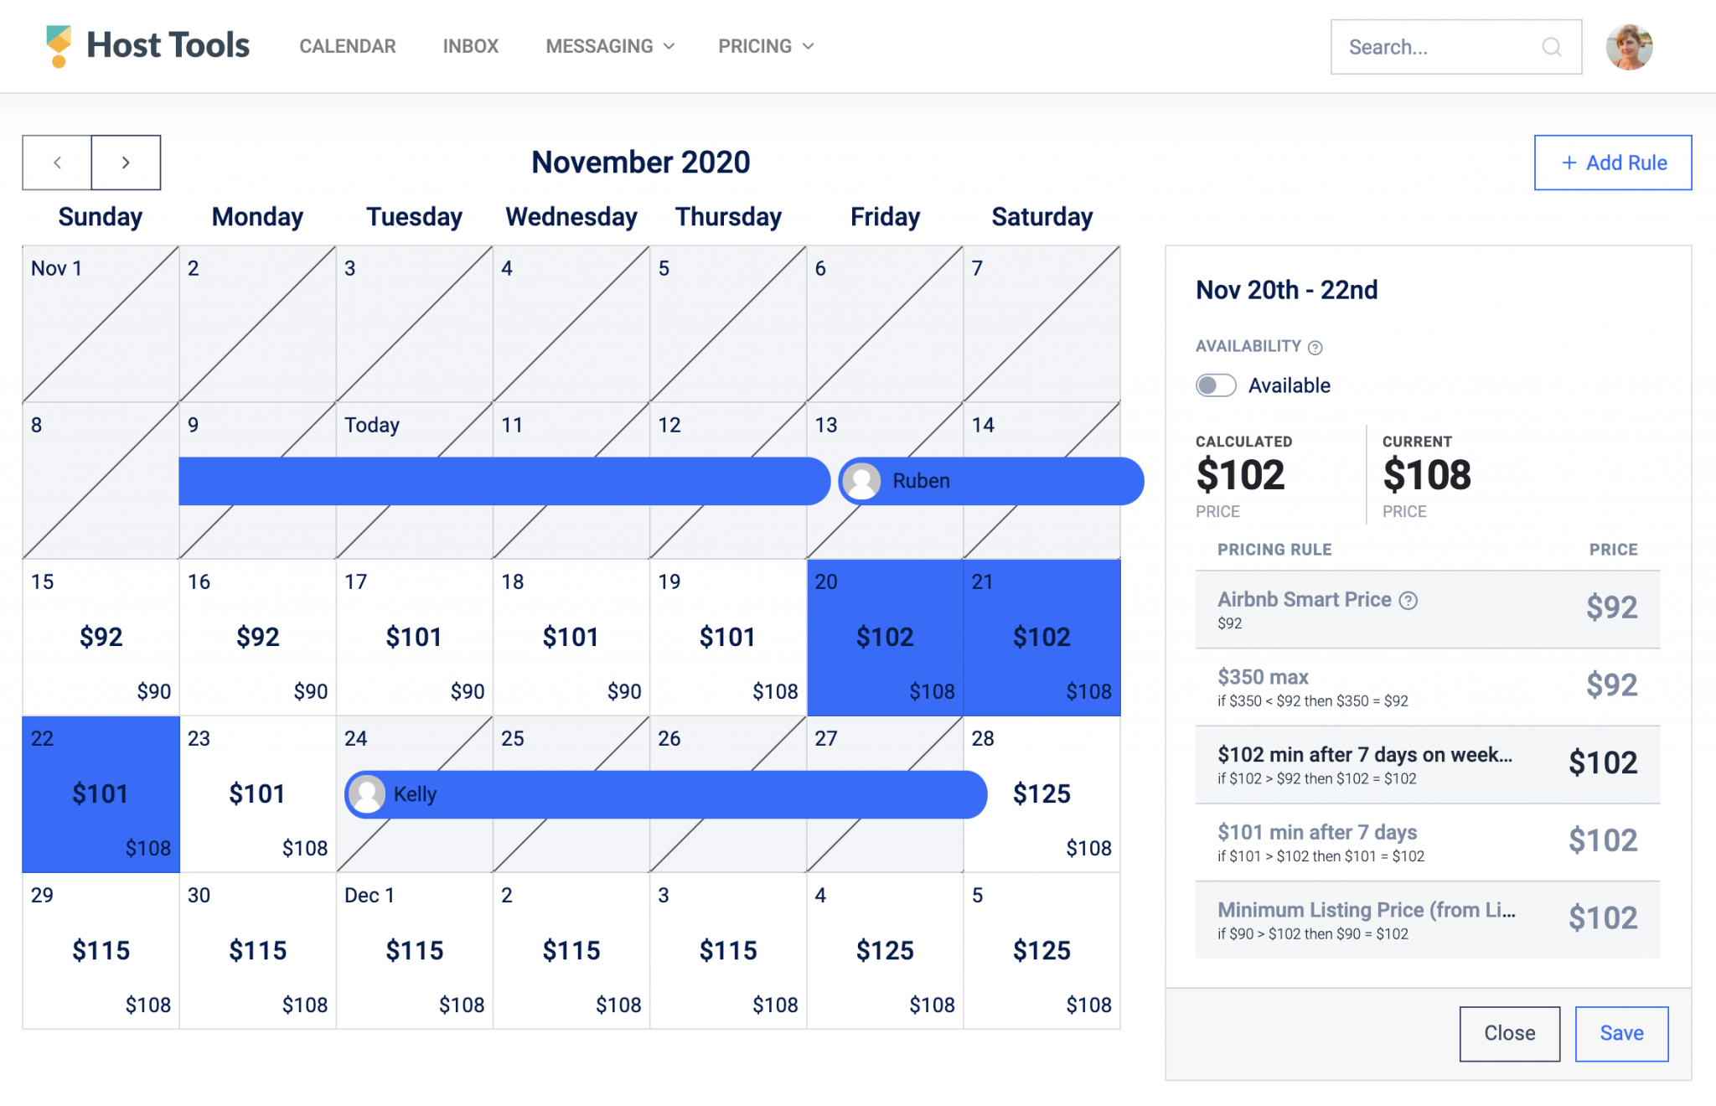This screenshot has height=1106, width=1716.
Task: Click the Availability help question mark
Action: point(1315,347)
